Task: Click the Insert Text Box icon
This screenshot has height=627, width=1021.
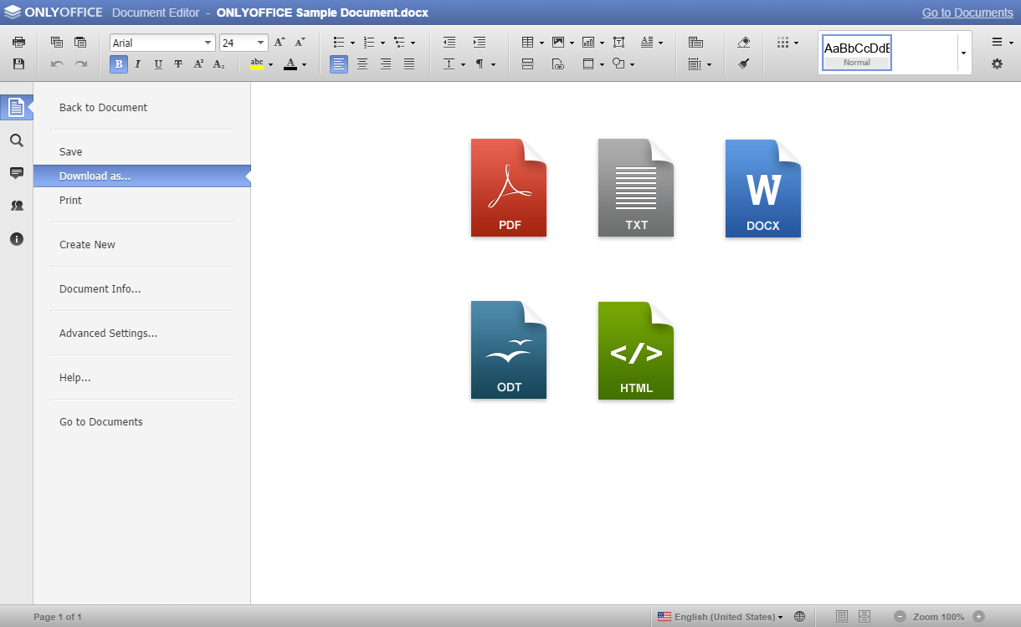Action: (618, 42)
